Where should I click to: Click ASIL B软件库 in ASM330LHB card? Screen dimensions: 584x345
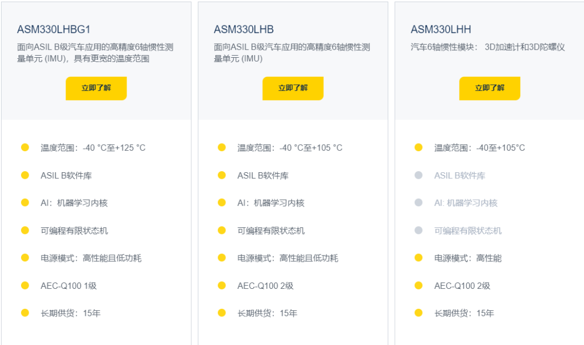tap(263, 175)
